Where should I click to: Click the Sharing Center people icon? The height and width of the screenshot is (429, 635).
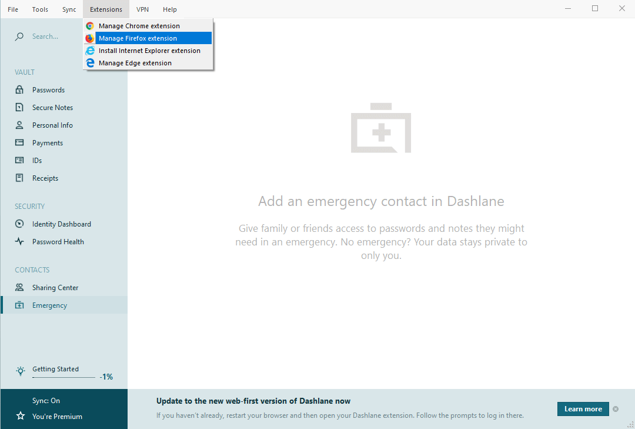click(19, 287)
